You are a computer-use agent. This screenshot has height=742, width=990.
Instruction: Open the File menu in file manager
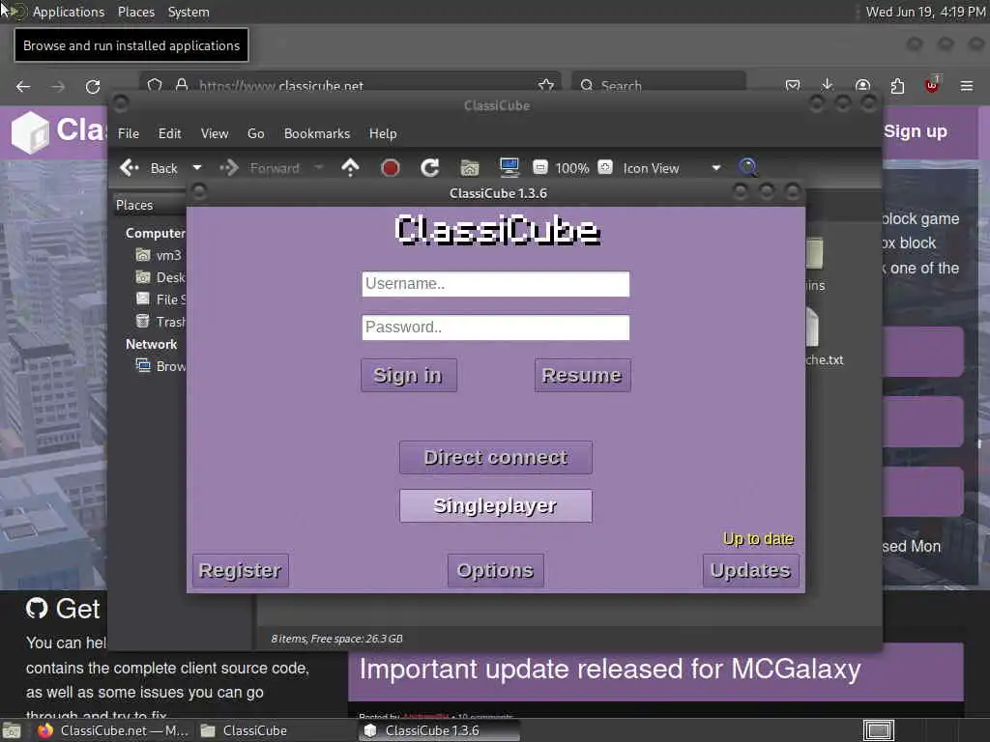[x=129, y=133]
